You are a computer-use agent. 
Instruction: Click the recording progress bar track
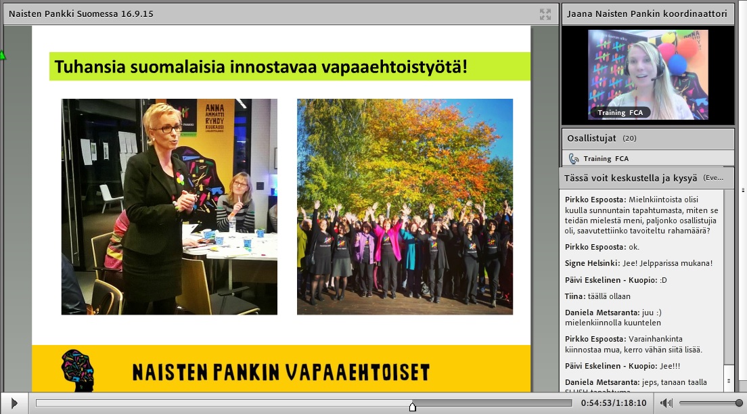point(303,403)
